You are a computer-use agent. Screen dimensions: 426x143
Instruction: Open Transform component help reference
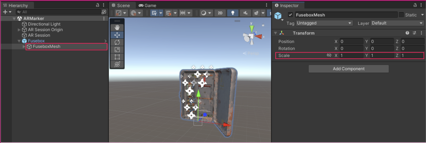click(408, 33)
